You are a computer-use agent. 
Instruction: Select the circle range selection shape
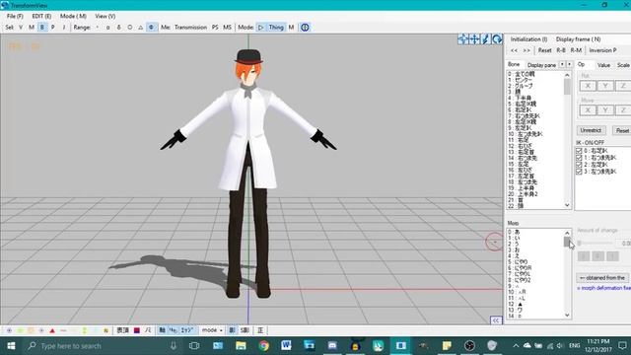pos(129,28)
